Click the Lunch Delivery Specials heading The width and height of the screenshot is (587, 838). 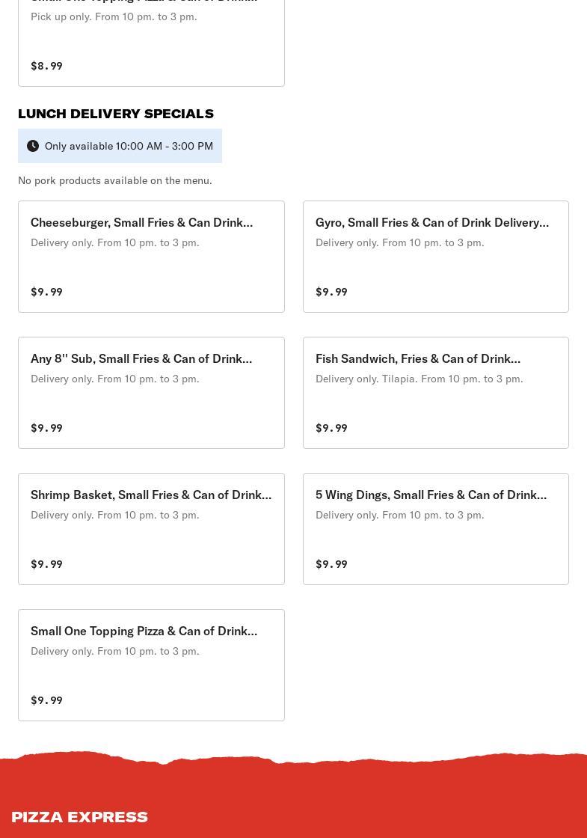pyautogui.click(x=116, y=114)
